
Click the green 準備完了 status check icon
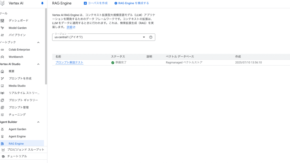point(113,63)
